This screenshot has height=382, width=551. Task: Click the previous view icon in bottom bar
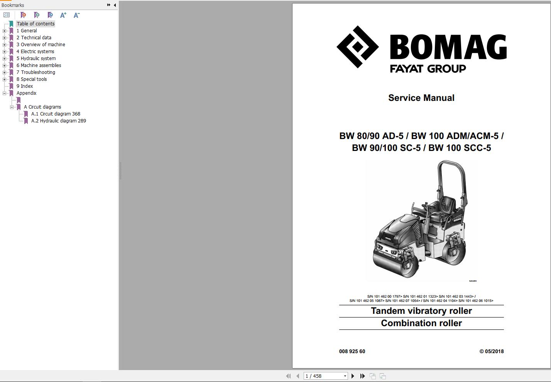click(373, 376)
